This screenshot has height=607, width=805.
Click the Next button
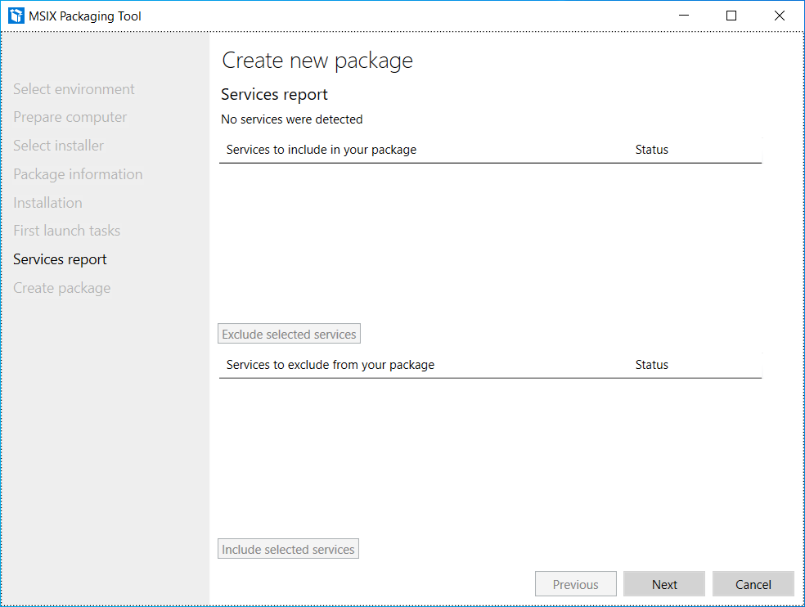664,584
